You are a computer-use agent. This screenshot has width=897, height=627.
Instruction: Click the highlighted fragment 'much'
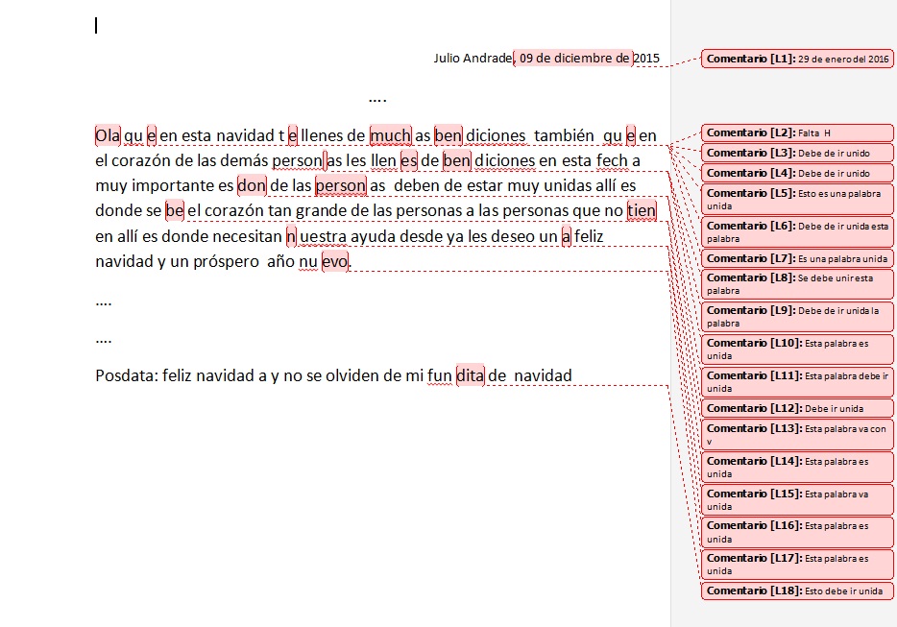click(x=391, y=135)
